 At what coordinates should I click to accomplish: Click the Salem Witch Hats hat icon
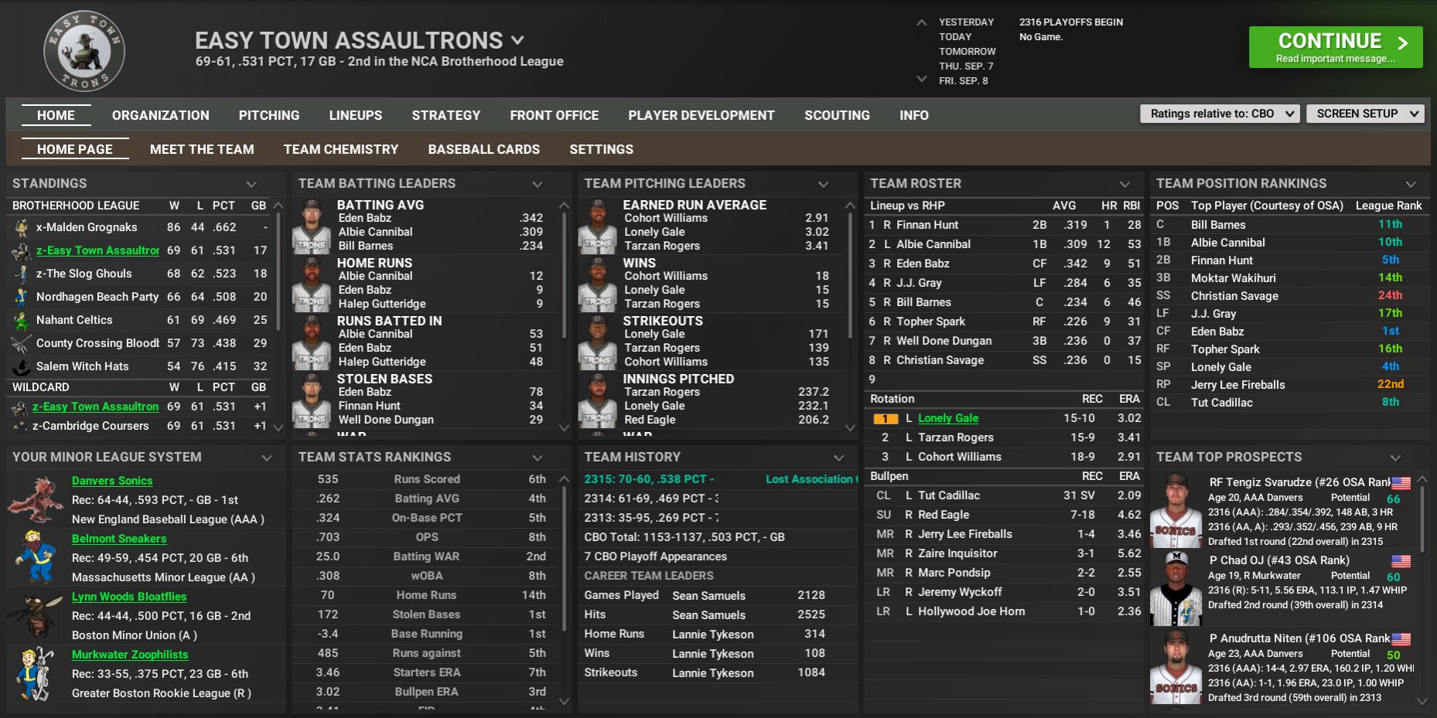[x=21, y=366]
